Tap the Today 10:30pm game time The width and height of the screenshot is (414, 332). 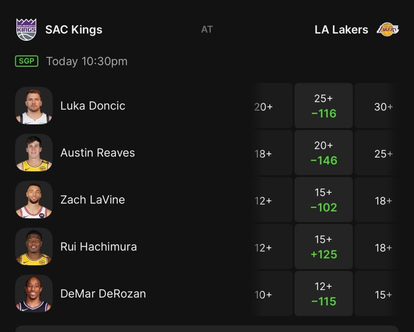point(87,61)
